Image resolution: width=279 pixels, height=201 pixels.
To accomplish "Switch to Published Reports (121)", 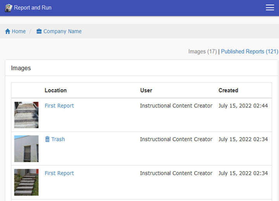I will tap(249, 51).
